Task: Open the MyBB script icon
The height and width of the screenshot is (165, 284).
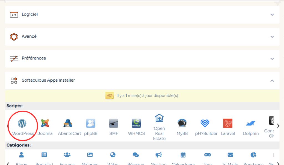Action: pos(182,123)
